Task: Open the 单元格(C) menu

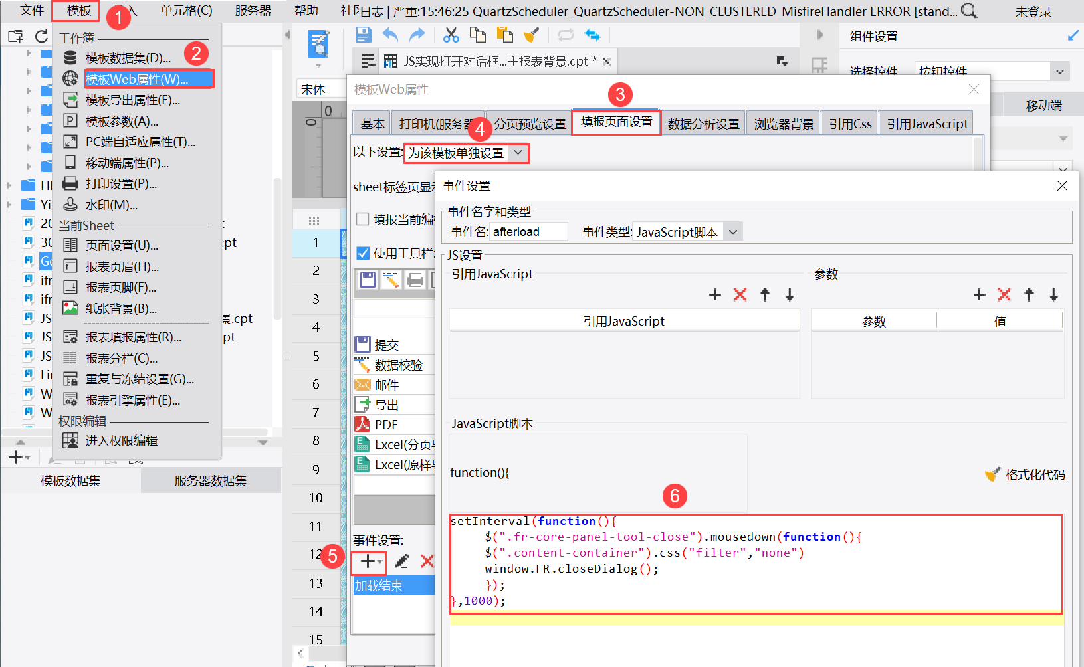Action: click(x=187, y=11)
